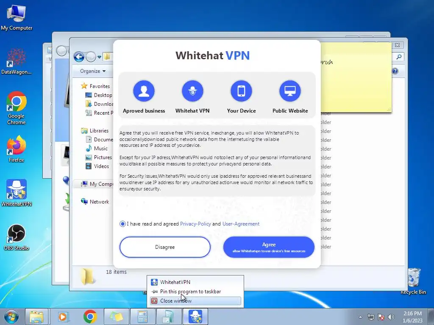Open the Privacy-Policy link
The height and width of the screenshot is (325, 434).
pyautogui.click(x=195, y=224)
